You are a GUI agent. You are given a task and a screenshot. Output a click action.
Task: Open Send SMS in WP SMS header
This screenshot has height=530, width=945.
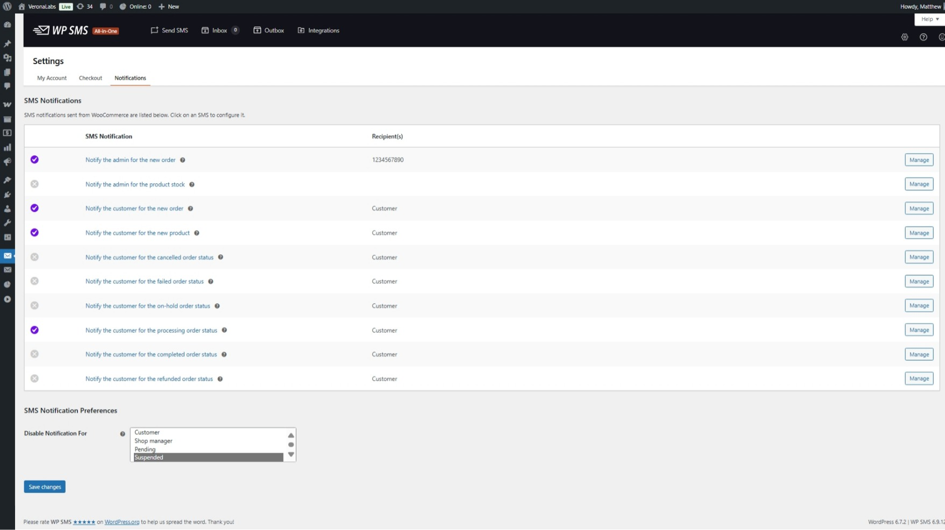(169, 31)
